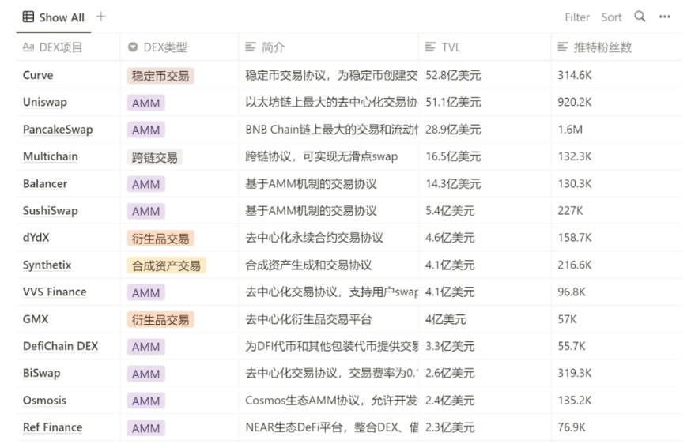
Task: Click the DEX类型 column select icon
Action: (133, 47)
